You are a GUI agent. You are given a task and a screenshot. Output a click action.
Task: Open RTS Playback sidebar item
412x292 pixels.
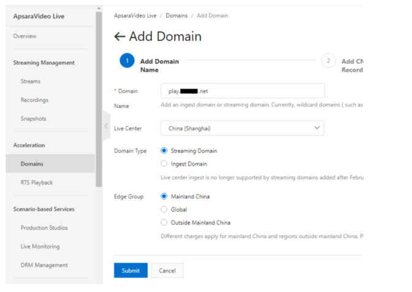tap(37, 183)
